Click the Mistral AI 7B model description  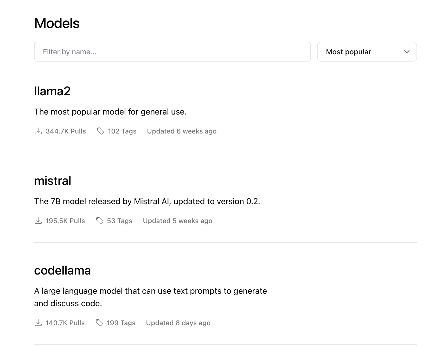click(x=147, y=201)
